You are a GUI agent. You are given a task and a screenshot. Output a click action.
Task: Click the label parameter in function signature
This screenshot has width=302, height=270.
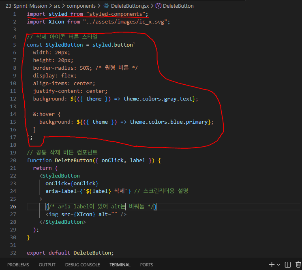137,161
